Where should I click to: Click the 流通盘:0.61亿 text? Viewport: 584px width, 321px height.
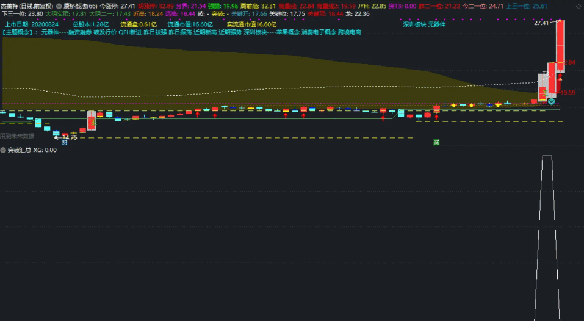pyautogui.click(x=139, y=24)
